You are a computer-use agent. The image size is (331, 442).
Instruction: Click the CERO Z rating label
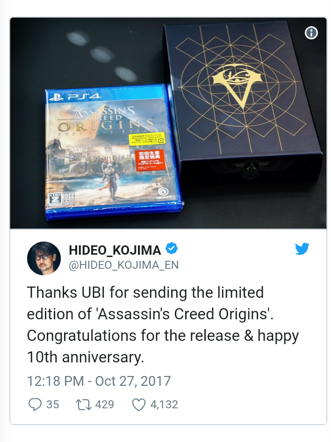pos(55,199)
